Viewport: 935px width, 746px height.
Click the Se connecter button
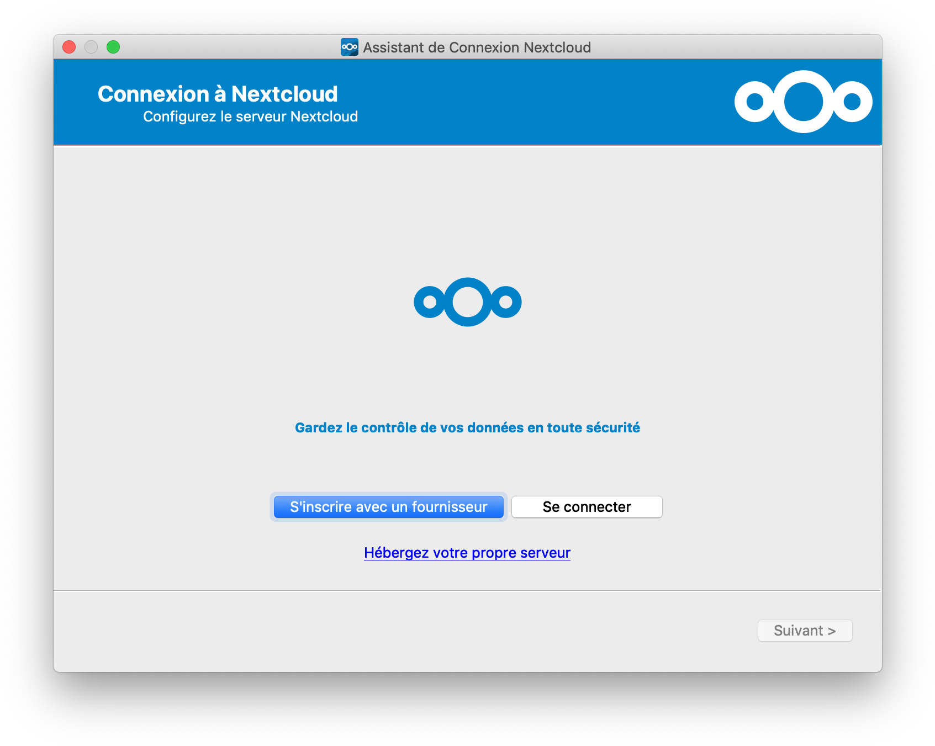point(587,507)
